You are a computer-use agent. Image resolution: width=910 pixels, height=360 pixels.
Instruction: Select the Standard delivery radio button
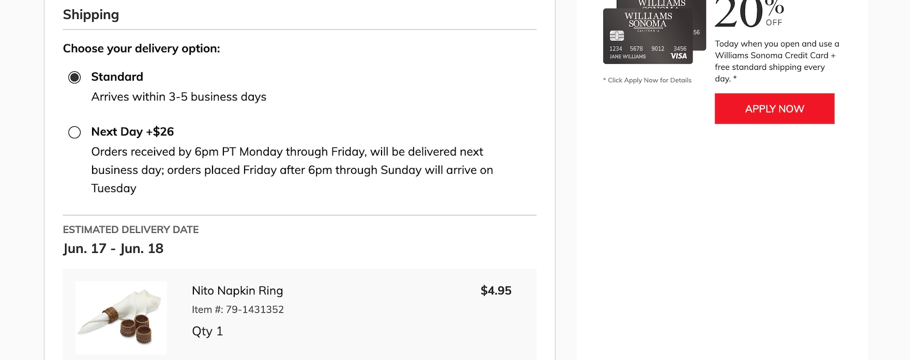point(74,78)
